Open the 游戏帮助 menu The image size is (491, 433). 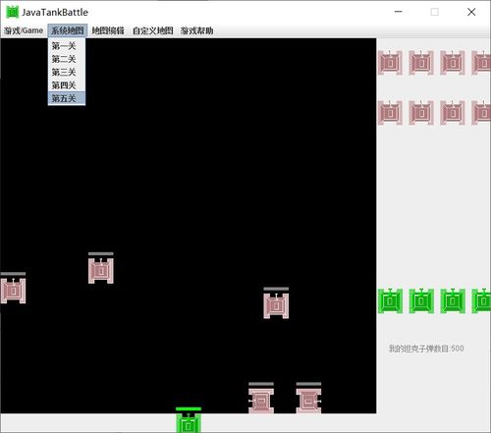point(196,30)
